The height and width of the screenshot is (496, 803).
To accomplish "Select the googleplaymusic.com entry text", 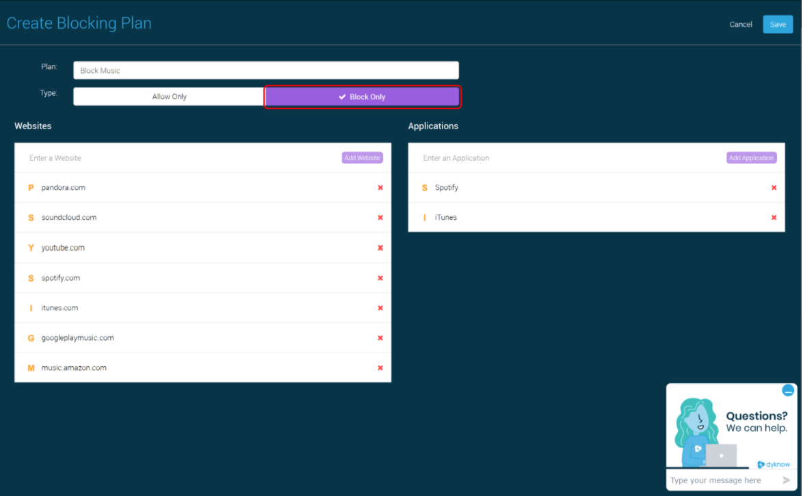I will click(x=77, y=338).
